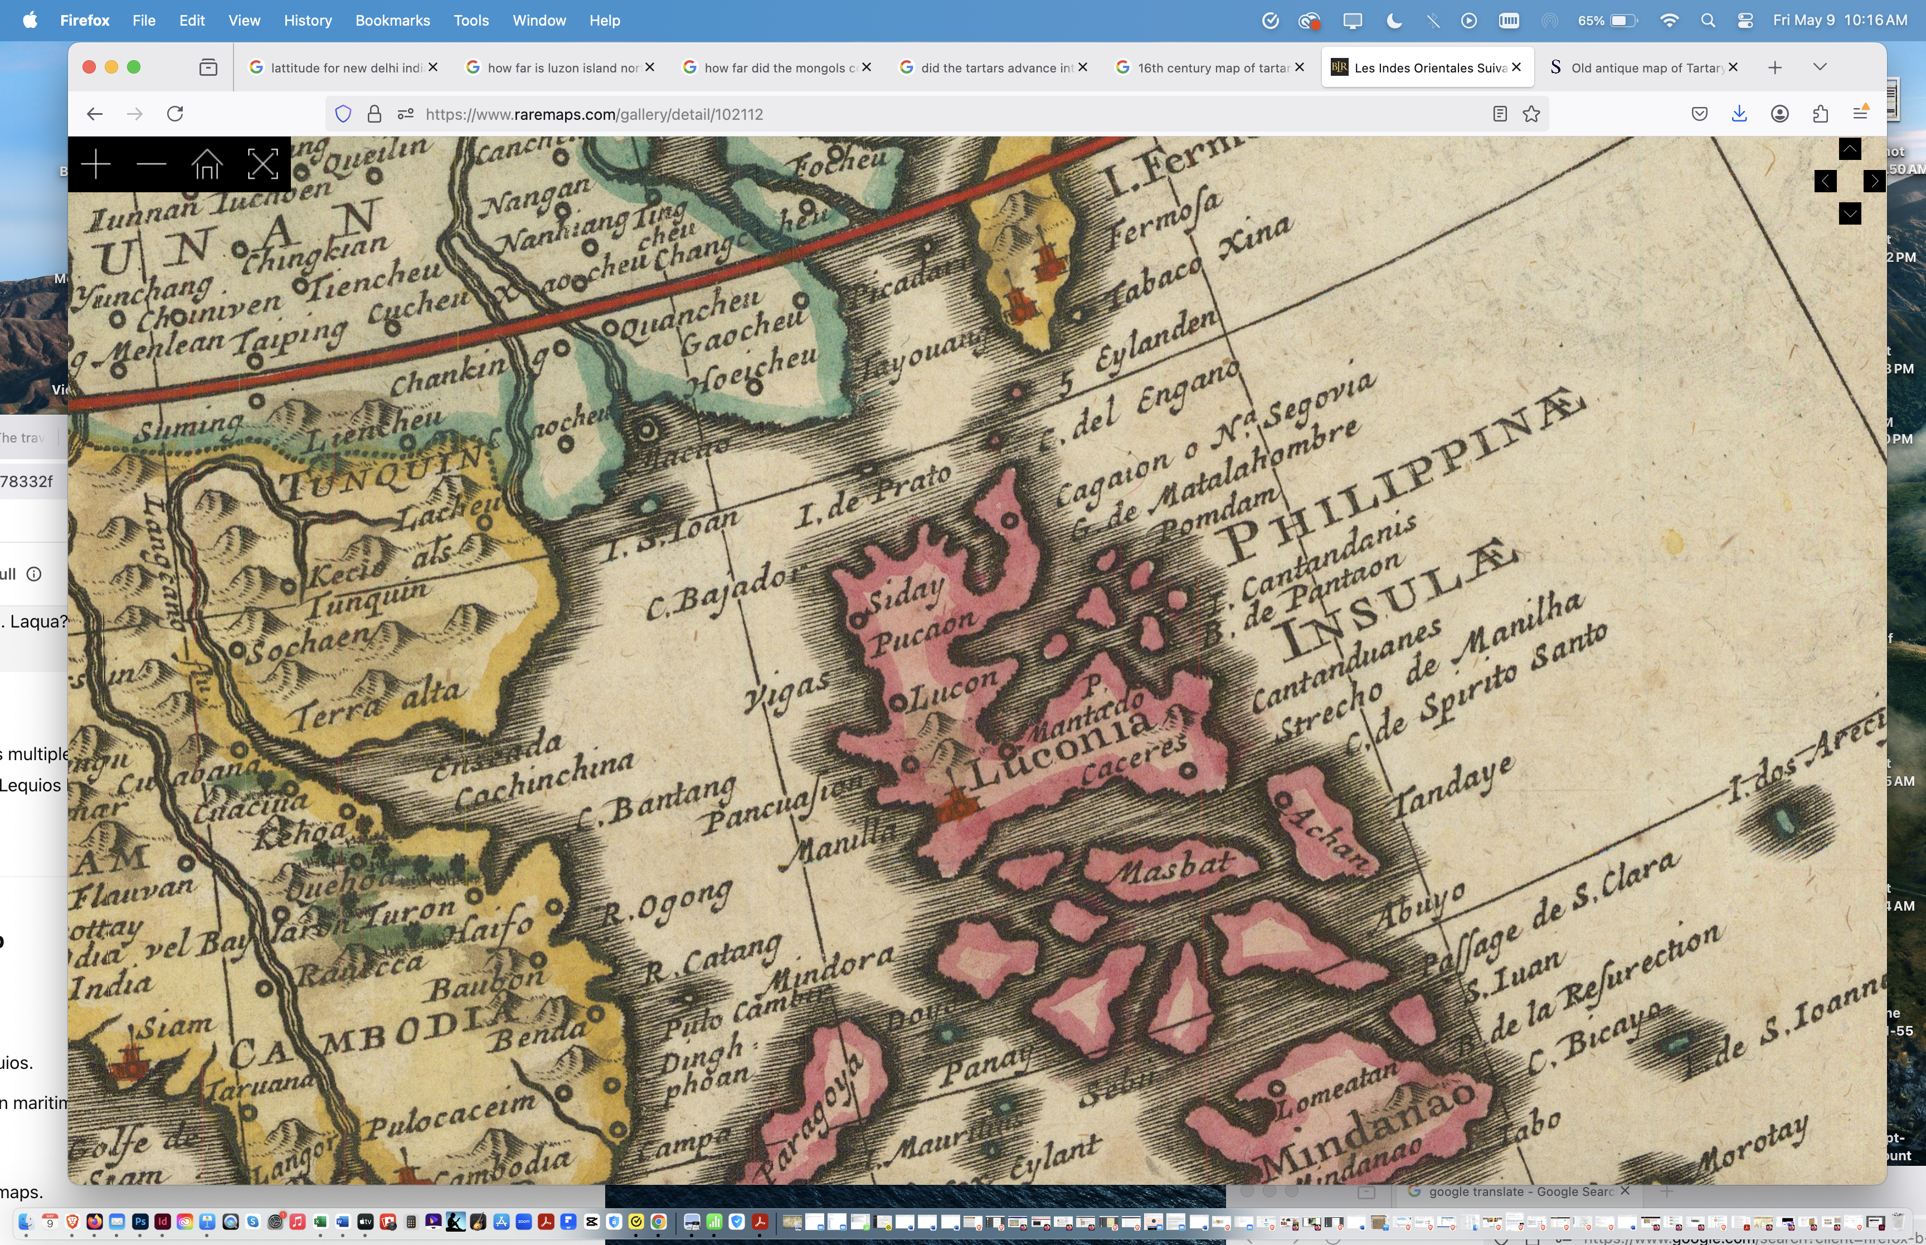Toggle Focus moon icon in menu bar
1926x1245 pixels.
[x=1394, y=20]
